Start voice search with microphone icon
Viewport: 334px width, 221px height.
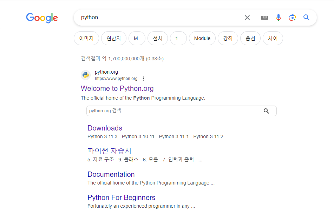(x=279, y=18)
